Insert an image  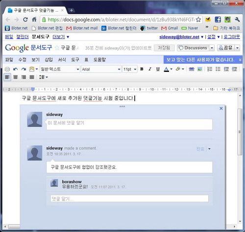pyautogui.click(x=199, y=69)
